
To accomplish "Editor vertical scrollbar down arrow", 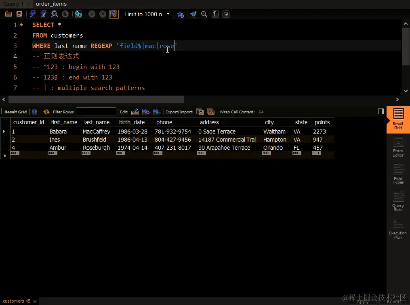I will point(406,91).
